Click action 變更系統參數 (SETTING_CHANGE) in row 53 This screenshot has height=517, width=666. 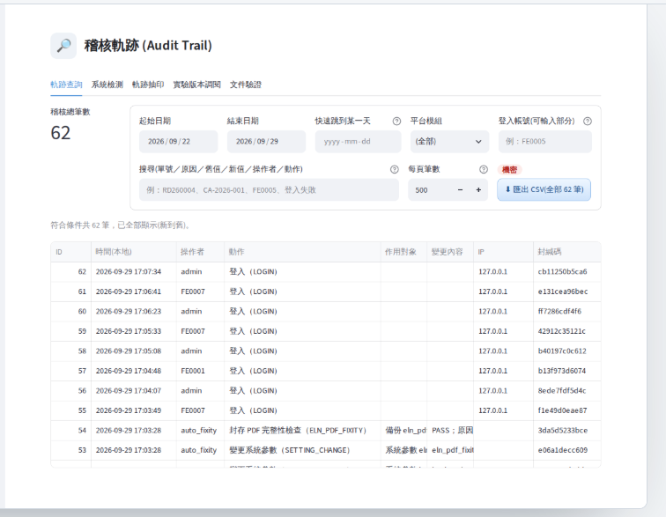290,450
